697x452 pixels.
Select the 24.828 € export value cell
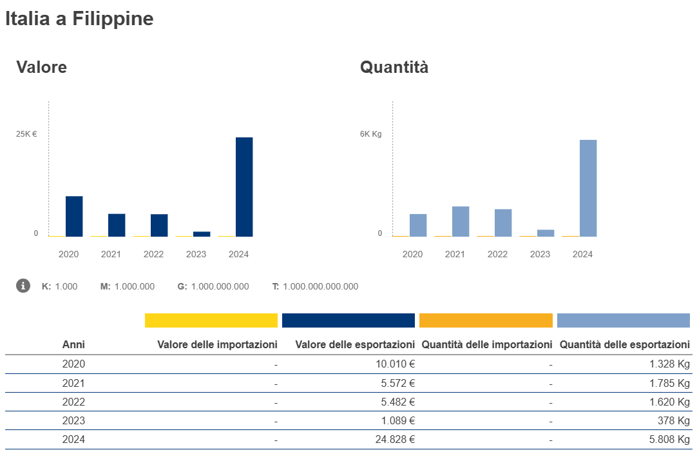click(396, 440)
